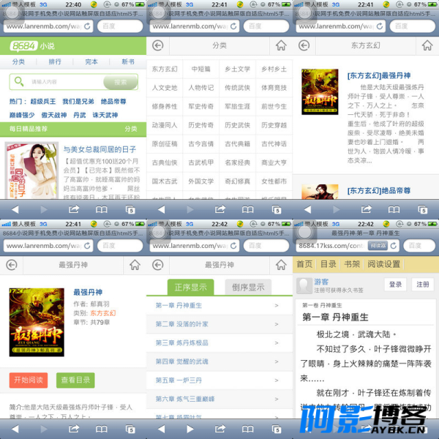Screen dimensions: 439x439
Task: Click the 注册 register button
Action: [x=423, y=285]
